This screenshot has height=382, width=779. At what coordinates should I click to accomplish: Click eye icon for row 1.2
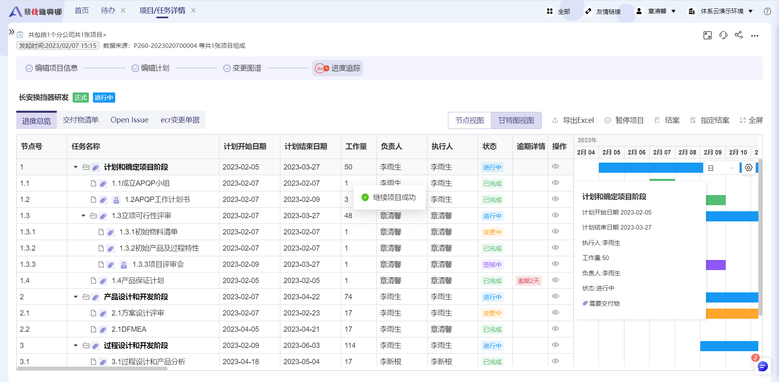555,199
